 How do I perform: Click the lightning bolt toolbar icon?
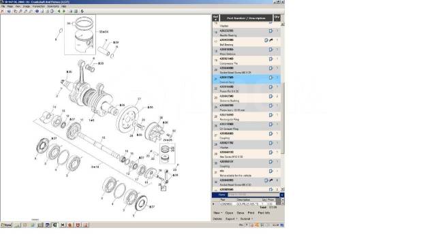click(82, 12)
